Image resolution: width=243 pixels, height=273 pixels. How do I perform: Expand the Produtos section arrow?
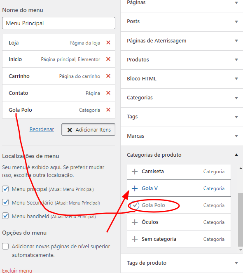(236, 60)
